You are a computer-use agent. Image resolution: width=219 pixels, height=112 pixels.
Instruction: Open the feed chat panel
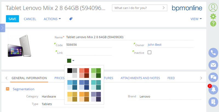click(213, 77)
